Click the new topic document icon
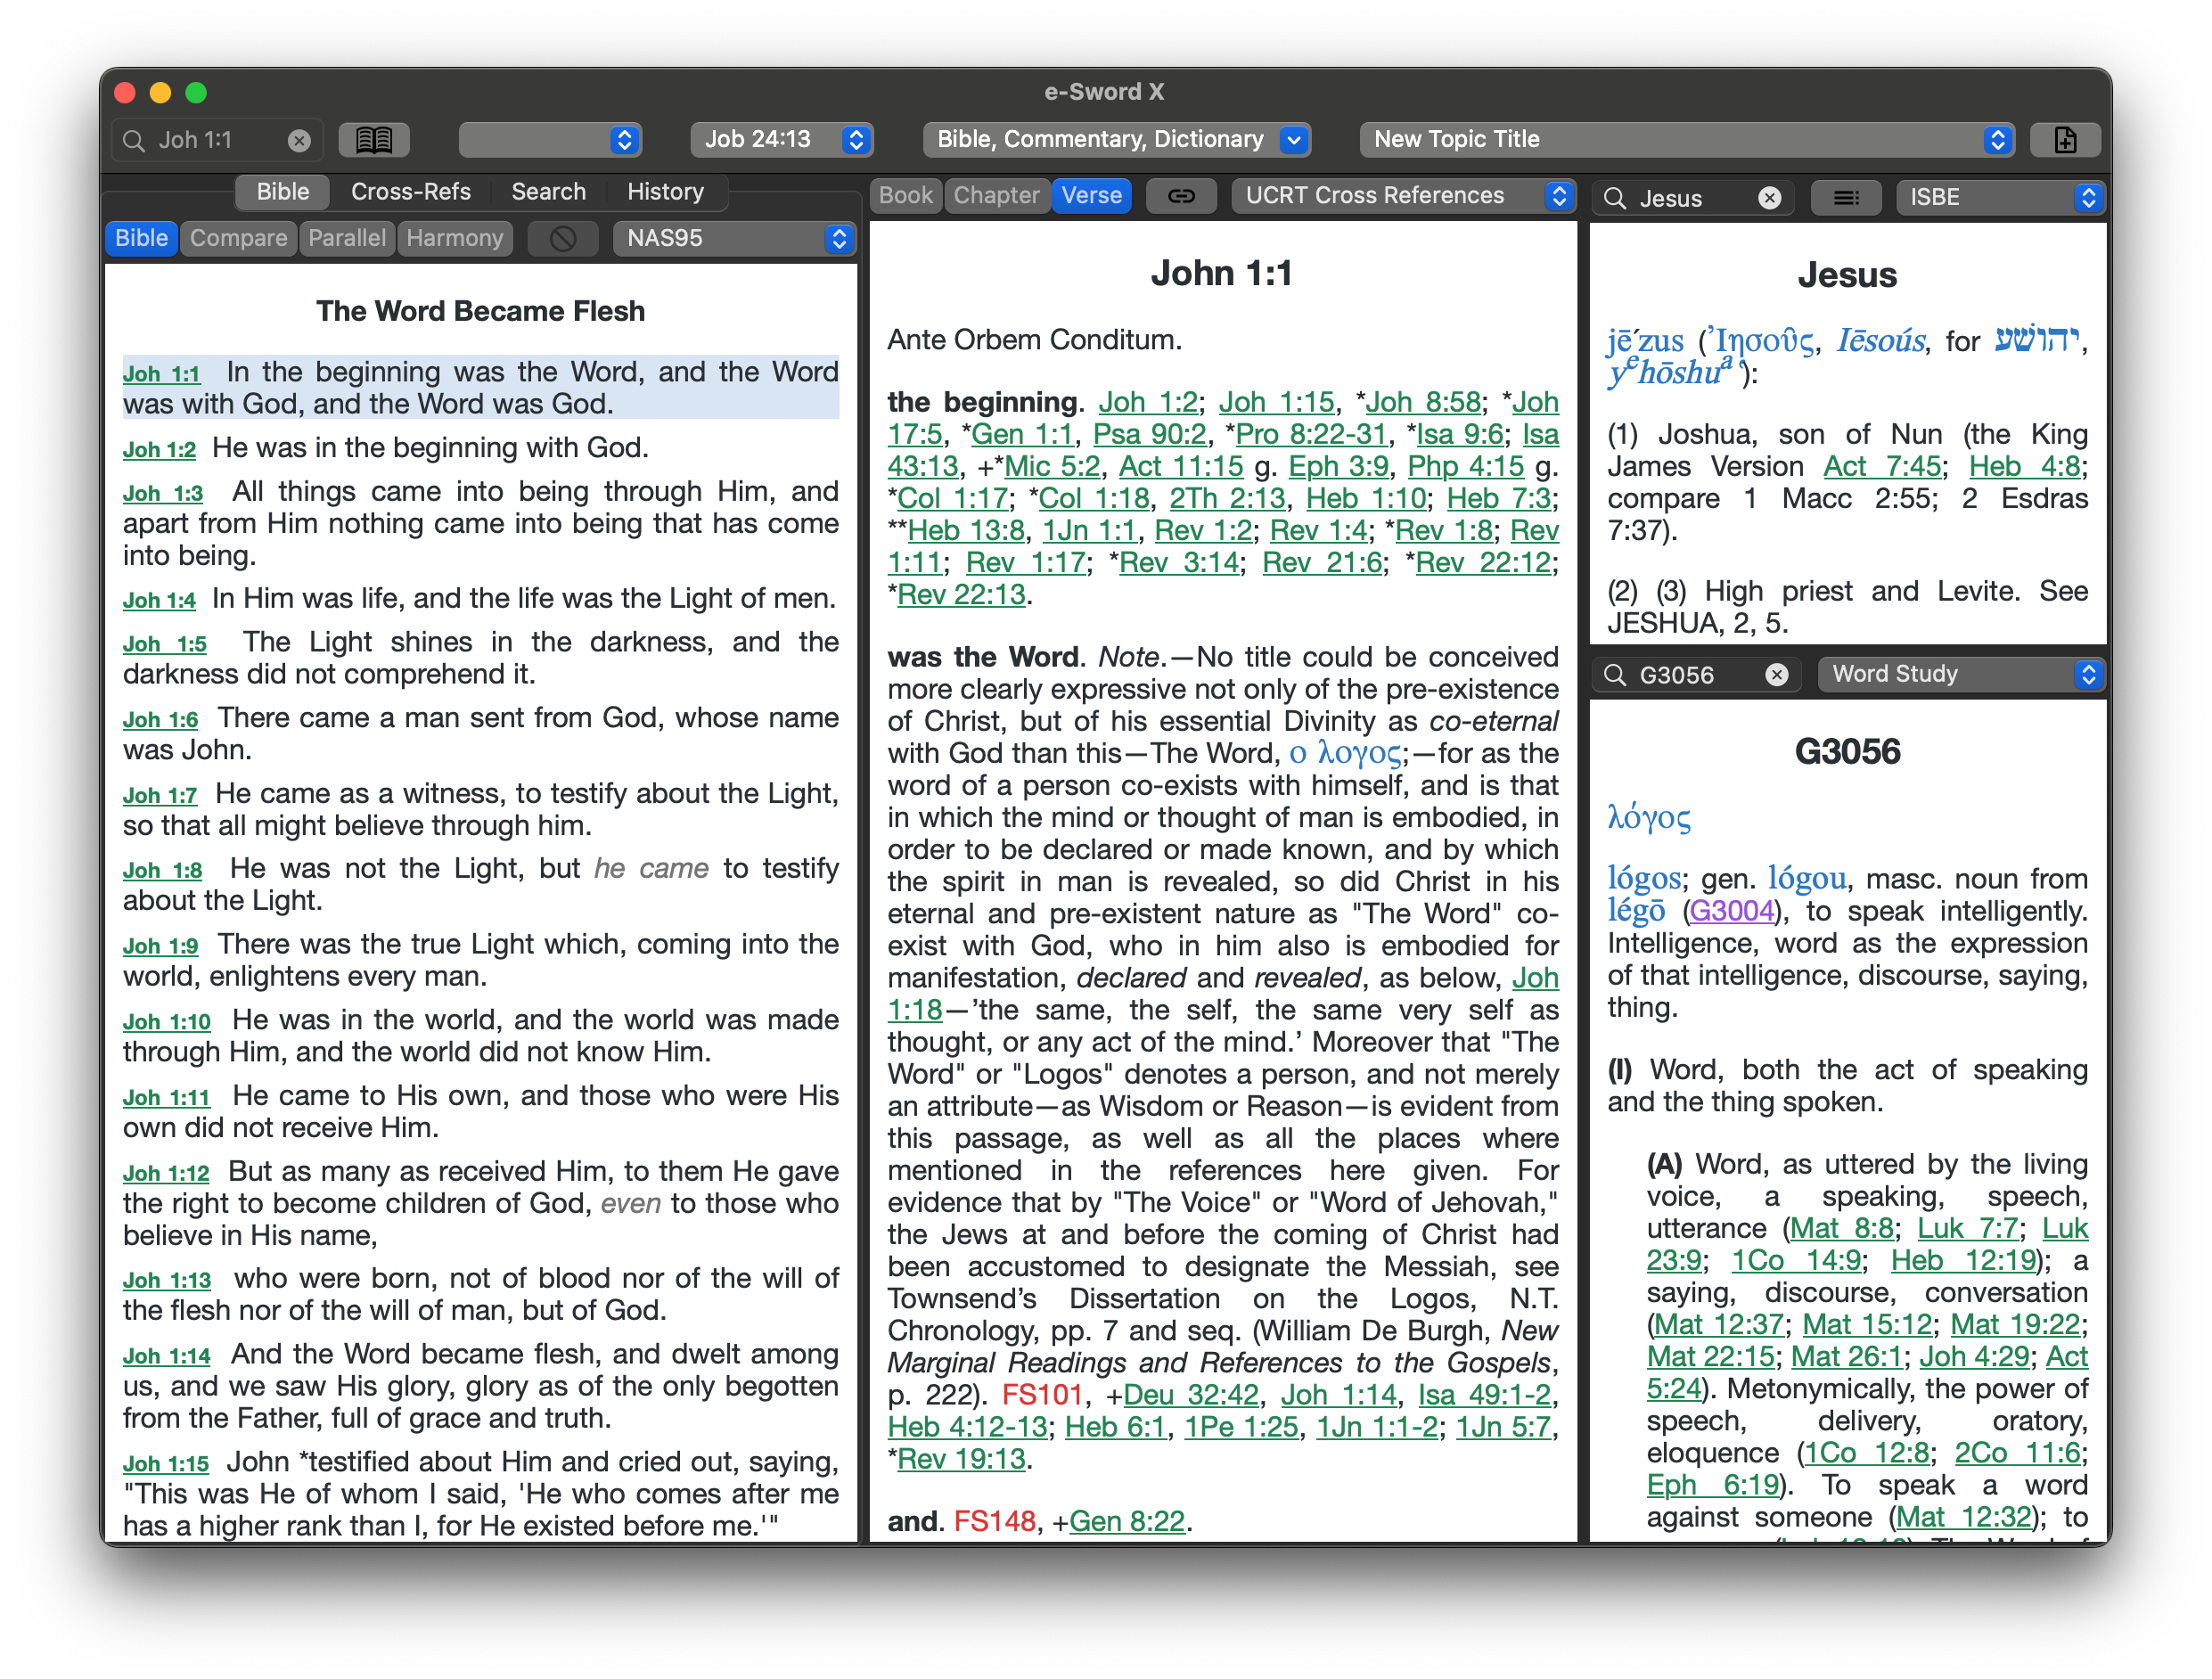The width and height of the screenshot is (2212, 1679). point(2064,140)
